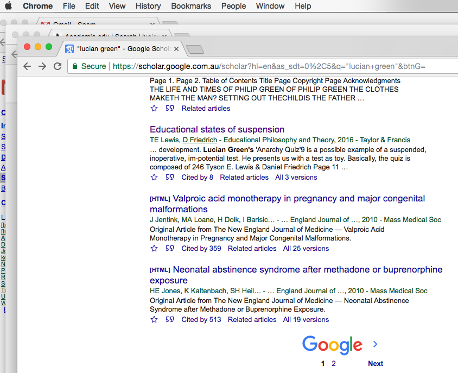458x373 pixels.
Task: Open Educational states of suspension article
Action: (217, 130)
